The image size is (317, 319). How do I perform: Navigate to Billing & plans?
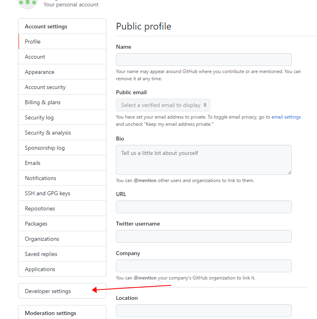(43, 102)
